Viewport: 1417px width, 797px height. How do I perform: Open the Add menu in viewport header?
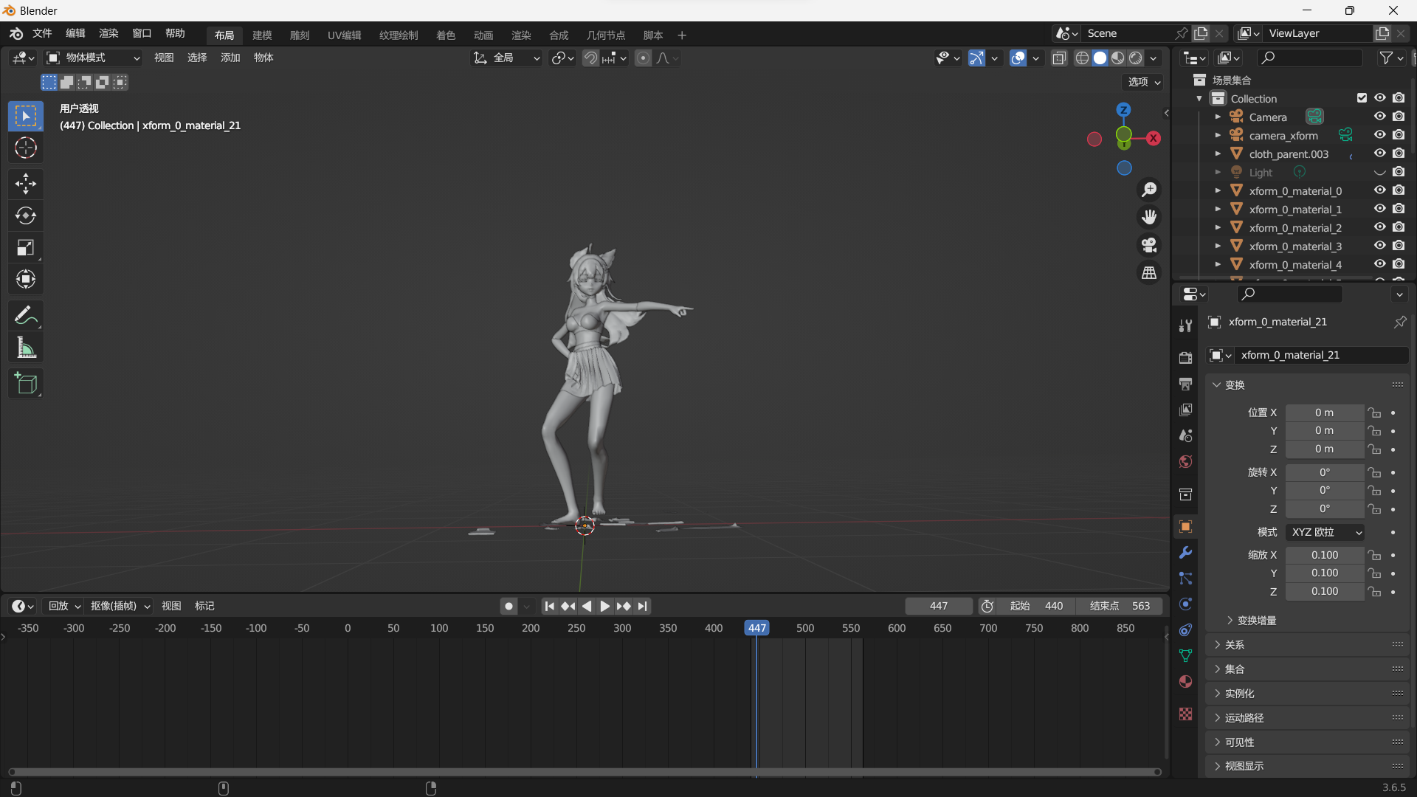click(x=230, y=58)
